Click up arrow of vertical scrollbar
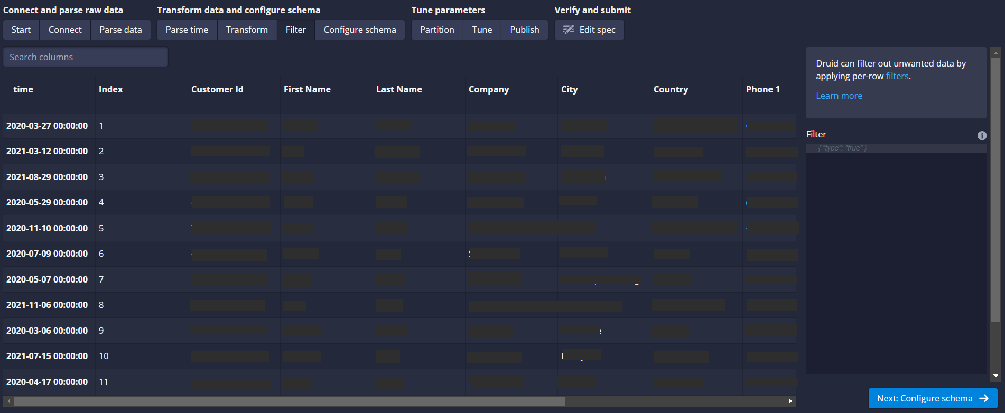The width and height of the screenshot is (1005, 413). tap(995, 53)
